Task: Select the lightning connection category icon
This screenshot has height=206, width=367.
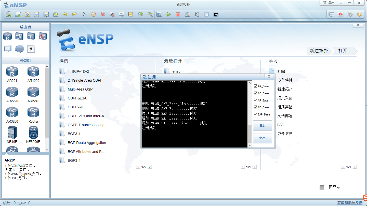Action: [x=31, y=49]
